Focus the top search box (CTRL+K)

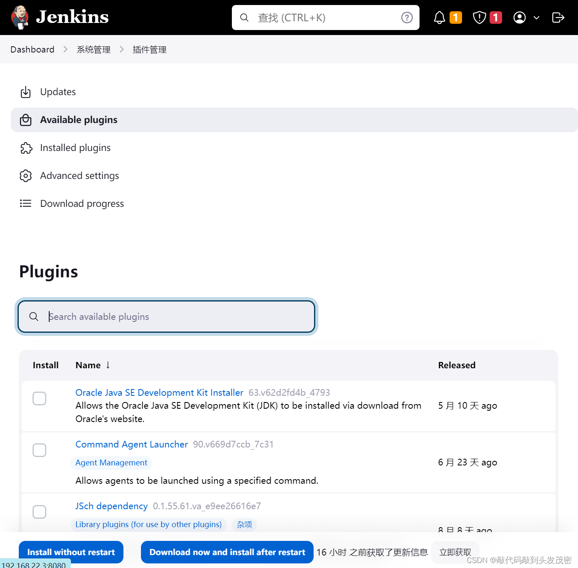point(325,18)
